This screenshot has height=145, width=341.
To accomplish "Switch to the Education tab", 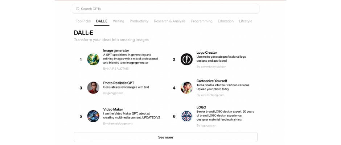I will coord(226,21).
